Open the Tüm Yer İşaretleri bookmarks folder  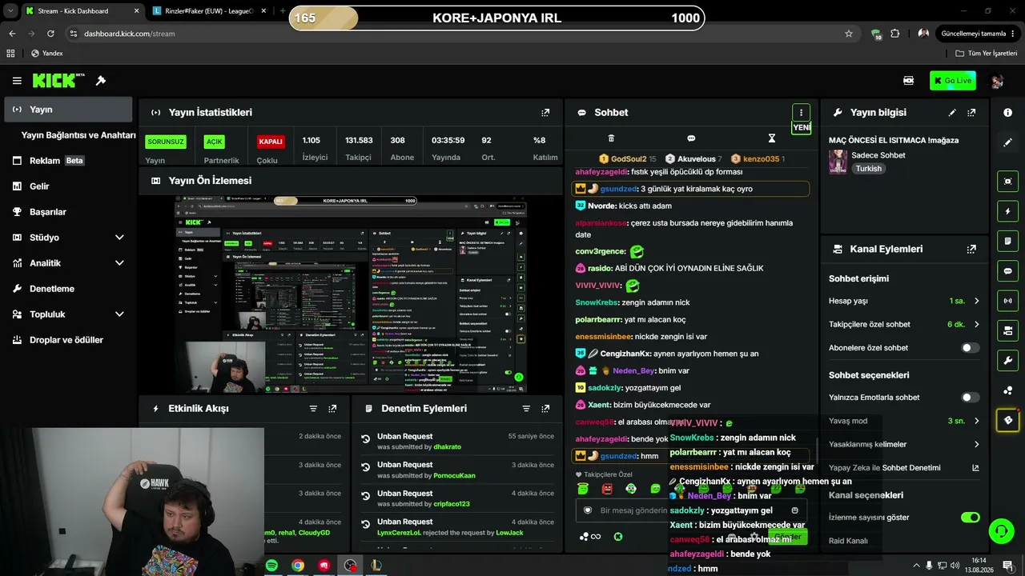pos(986,54)
